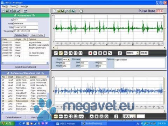
Task: Select the record with No heart disease
Action: click(x=25, y=53)
